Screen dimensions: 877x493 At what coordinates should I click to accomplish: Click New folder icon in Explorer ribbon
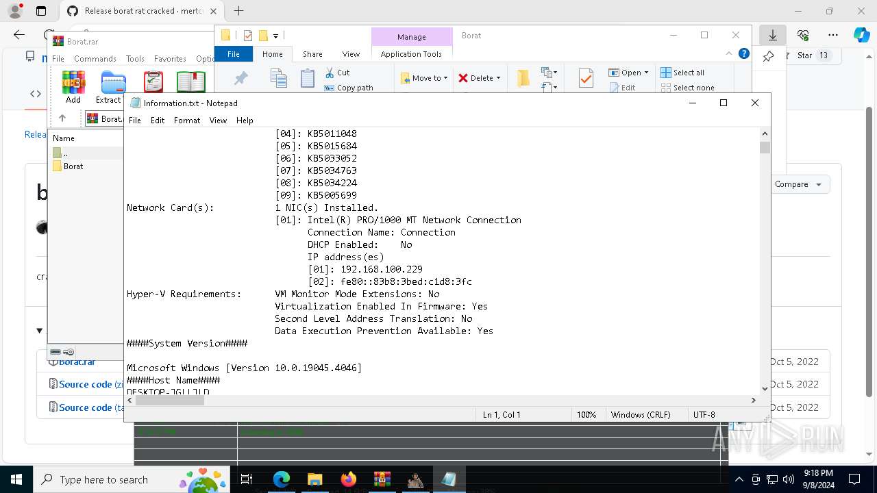(x=523, y=78)
